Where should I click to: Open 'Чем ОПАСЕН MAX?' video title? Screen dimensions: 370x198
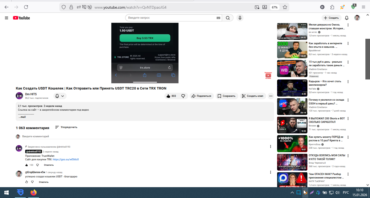pos(326,176)
